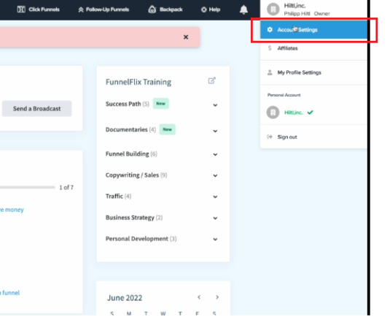This screenshot has width=390, height=328.
Task: Click the Send a Broadcast button
Action: (x=36, y=109)
